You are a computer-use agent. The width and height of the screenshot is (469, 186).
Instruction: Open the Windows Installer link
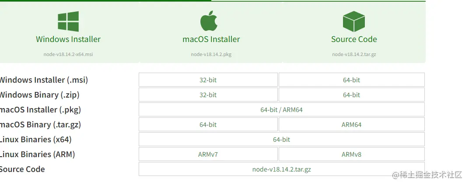(68, 39)
